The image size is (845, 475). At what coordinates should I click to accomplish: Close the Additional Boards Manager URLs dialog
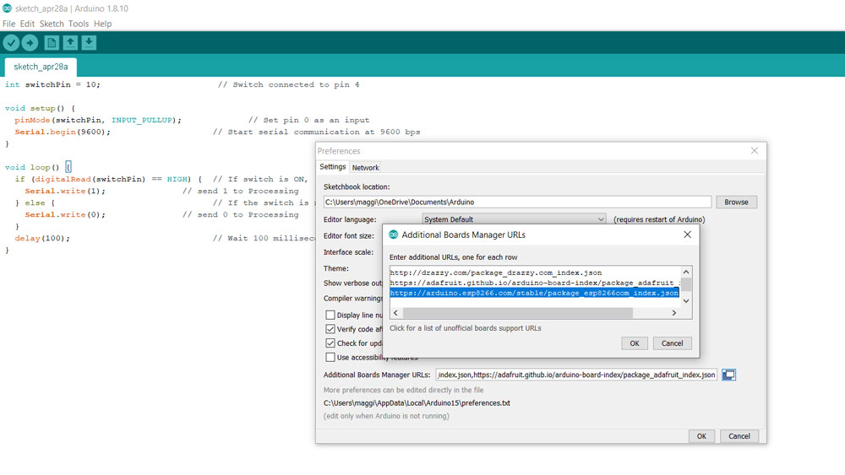pyautogui.click(x=687, y=235)
